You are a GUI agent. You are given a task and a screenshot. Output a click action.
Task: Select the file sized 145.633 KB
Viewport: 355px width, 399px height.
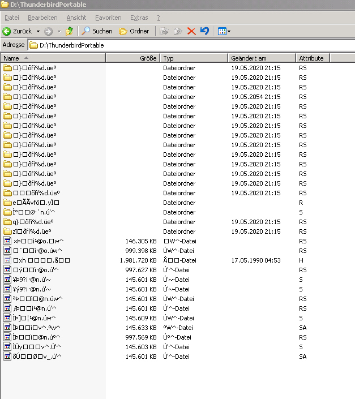pos(32,328)
